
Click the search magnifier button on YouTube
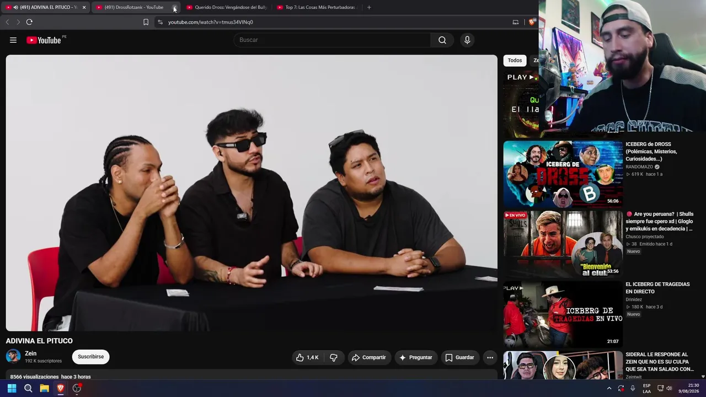tap(442, 40)
